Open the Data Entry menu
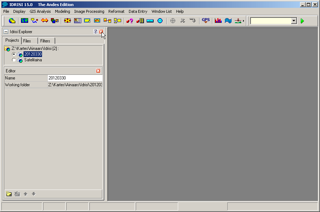The width and height of the screenshot is (320, 212). pos(138,11)
